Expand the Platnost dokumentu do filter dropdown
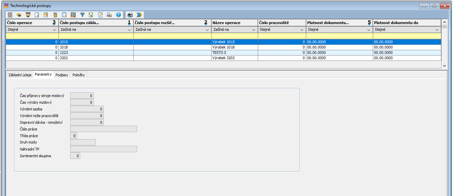Viewport: 453px width, 196px height. pos(437,29)
